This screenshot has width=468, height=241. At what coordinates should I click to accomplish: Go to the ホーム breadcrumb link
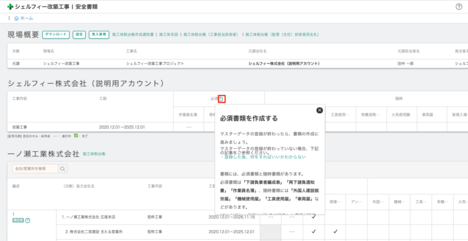26,18
